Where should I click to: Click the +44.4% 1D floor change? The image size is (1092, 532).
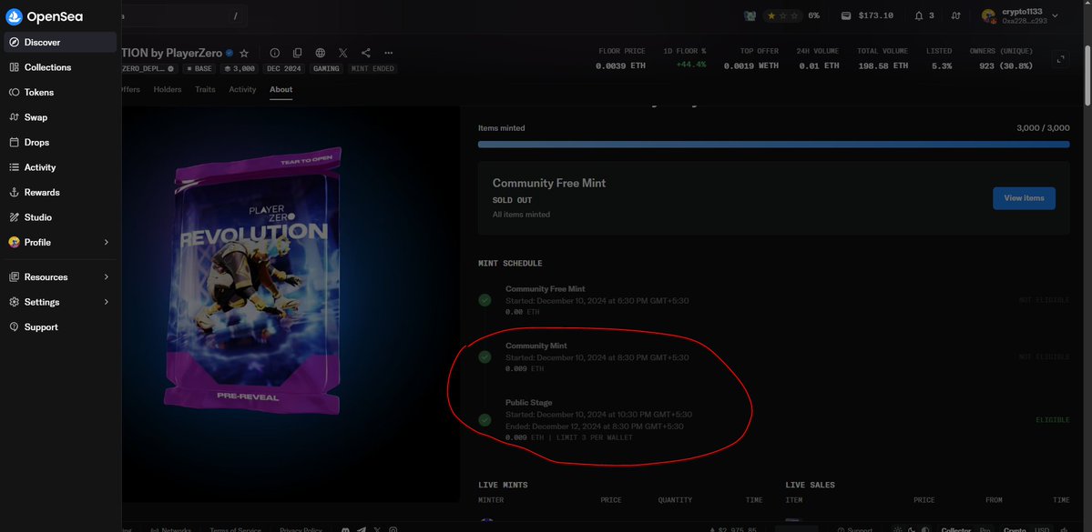[x=691, y=65]
